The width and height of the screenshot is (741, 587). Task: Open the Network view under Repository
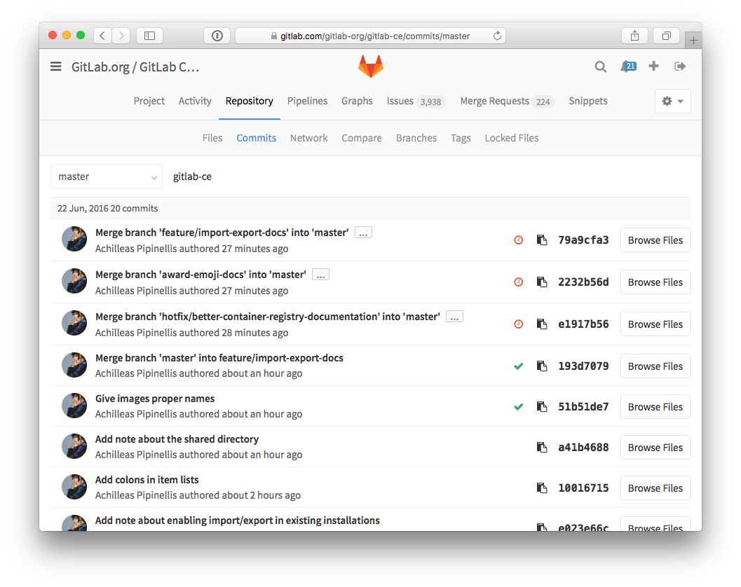[308, 138]
